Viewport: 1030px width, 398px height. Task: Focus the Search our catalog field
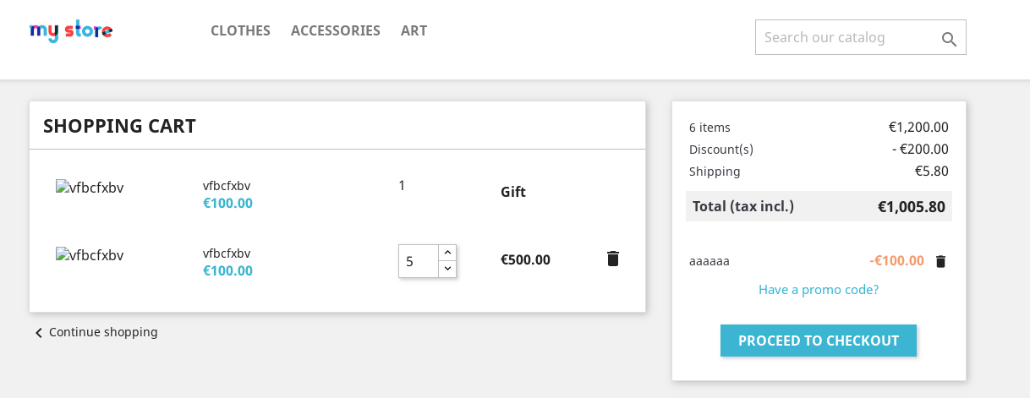pos(846,37)
